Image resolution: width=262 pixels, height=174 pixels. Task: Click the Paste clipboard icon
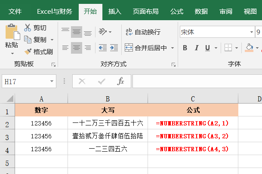pyautogui.click(x=12, y=32)
